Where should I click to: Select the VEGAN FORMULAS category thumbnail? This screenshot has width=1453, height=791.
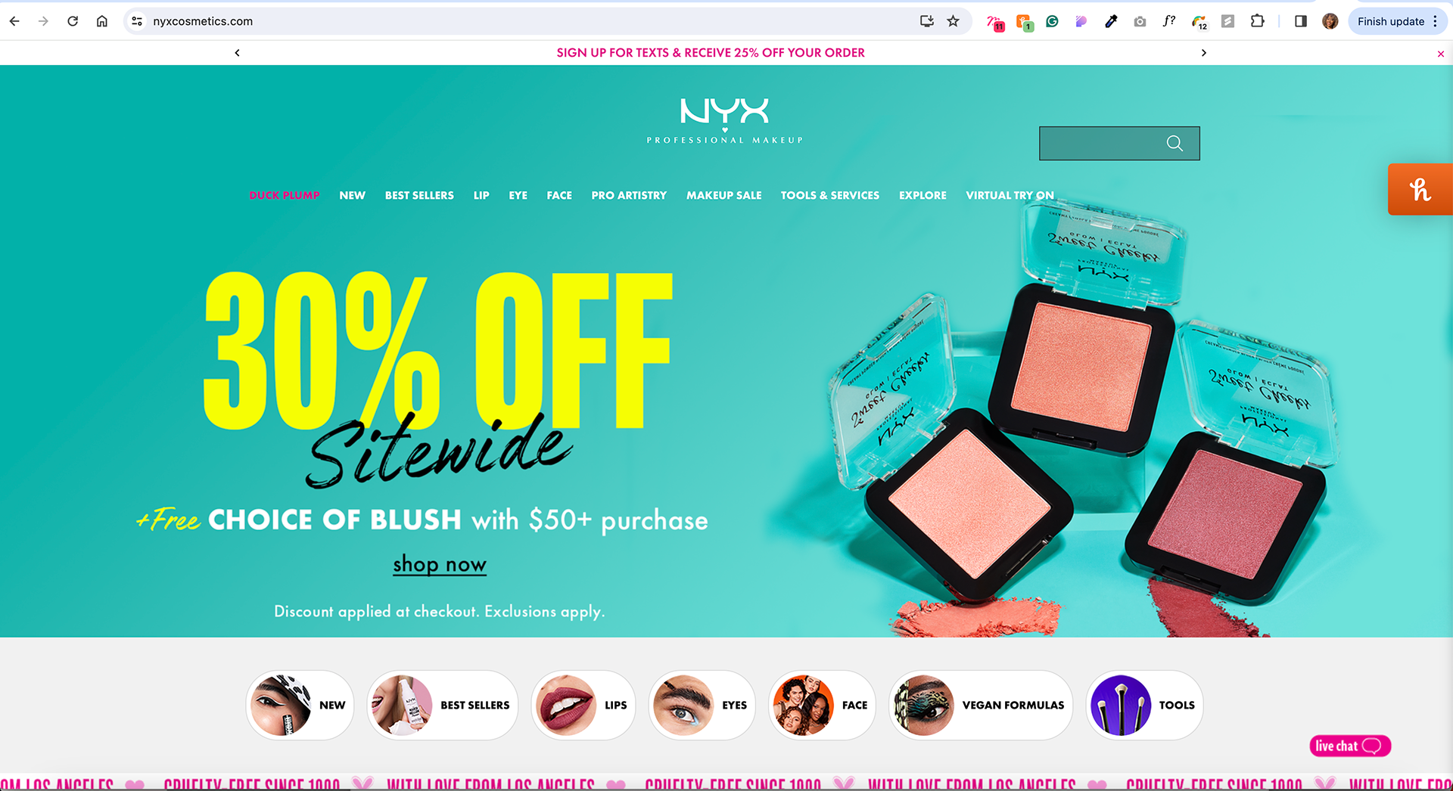(981, 706)
